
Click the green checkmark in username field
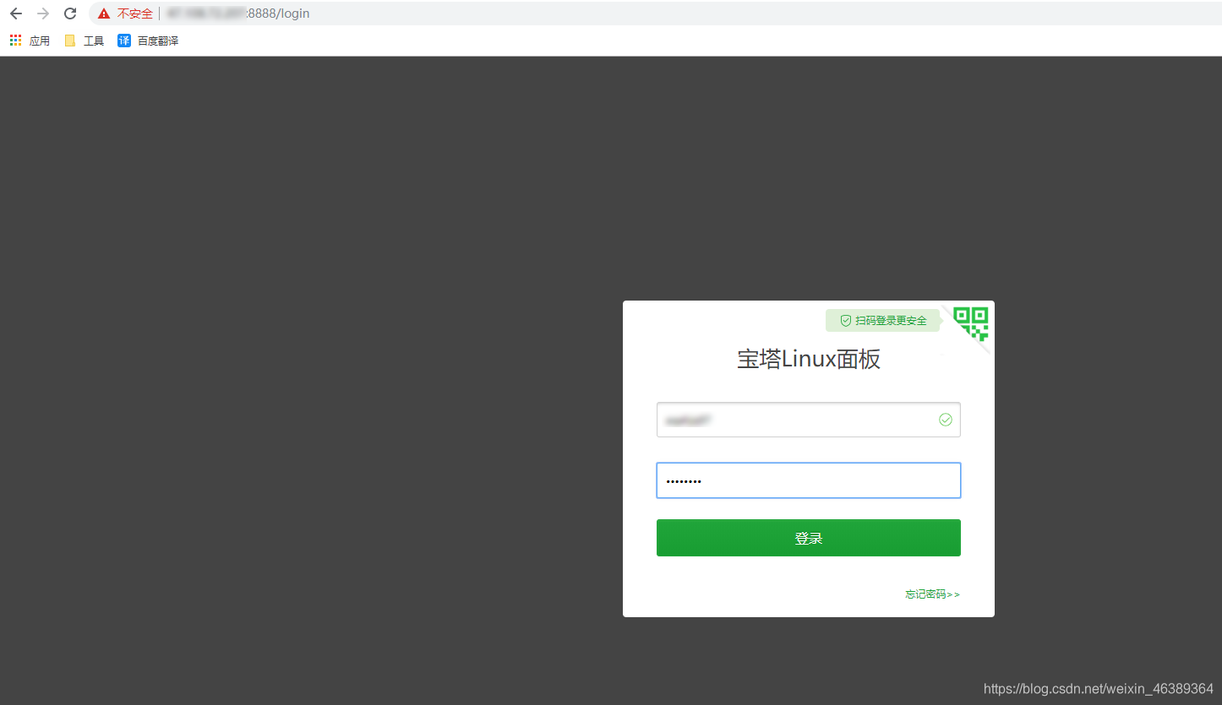click(x=946, y=420)
